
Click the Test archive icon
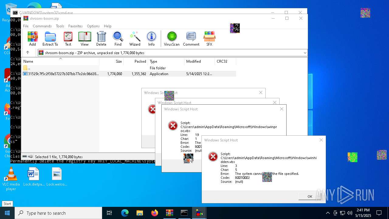pyautogui.click(x=68, y=39)
